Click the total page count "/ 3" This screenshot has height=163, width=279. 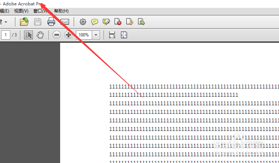coord(14,35)
